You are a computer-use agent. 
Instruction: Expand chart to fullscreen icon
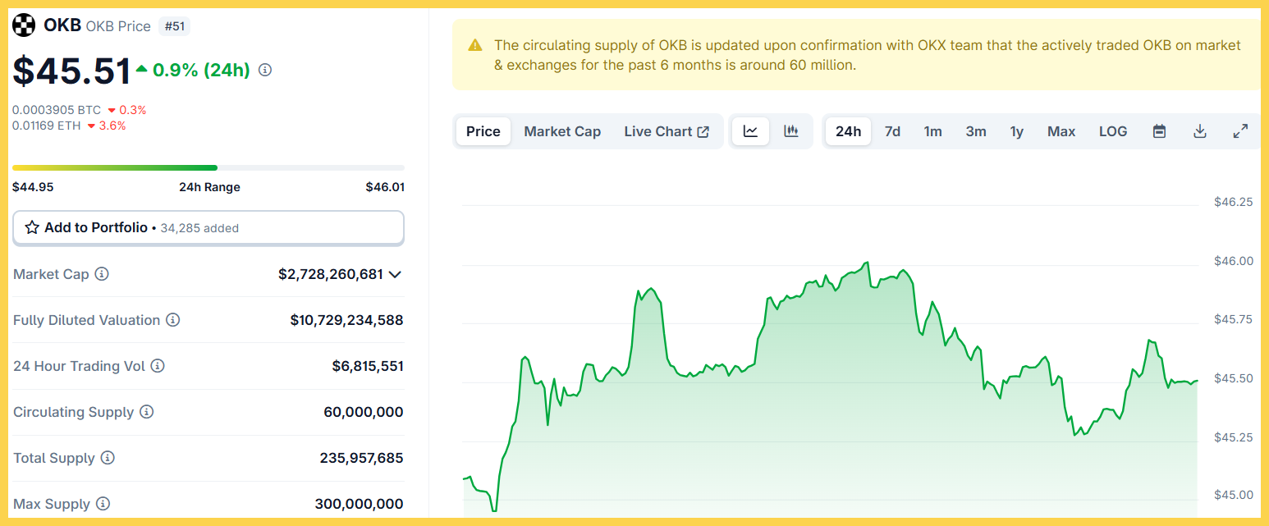[x=1240, y=131]
